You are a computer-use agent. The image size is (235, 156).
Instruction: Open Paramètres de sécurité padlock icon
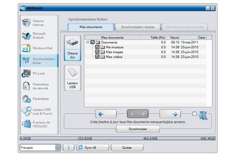26,86
